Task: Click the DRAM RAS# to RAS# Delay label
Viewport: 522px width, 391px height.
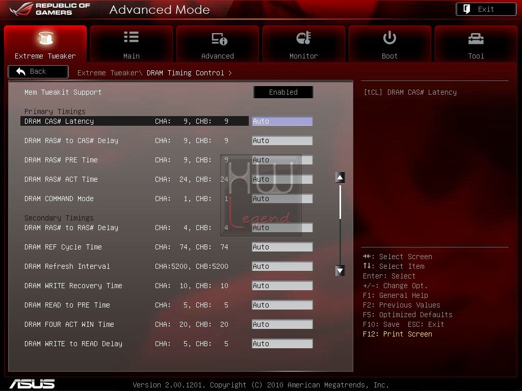Action: pyautogui.click(x=71, y=228)
